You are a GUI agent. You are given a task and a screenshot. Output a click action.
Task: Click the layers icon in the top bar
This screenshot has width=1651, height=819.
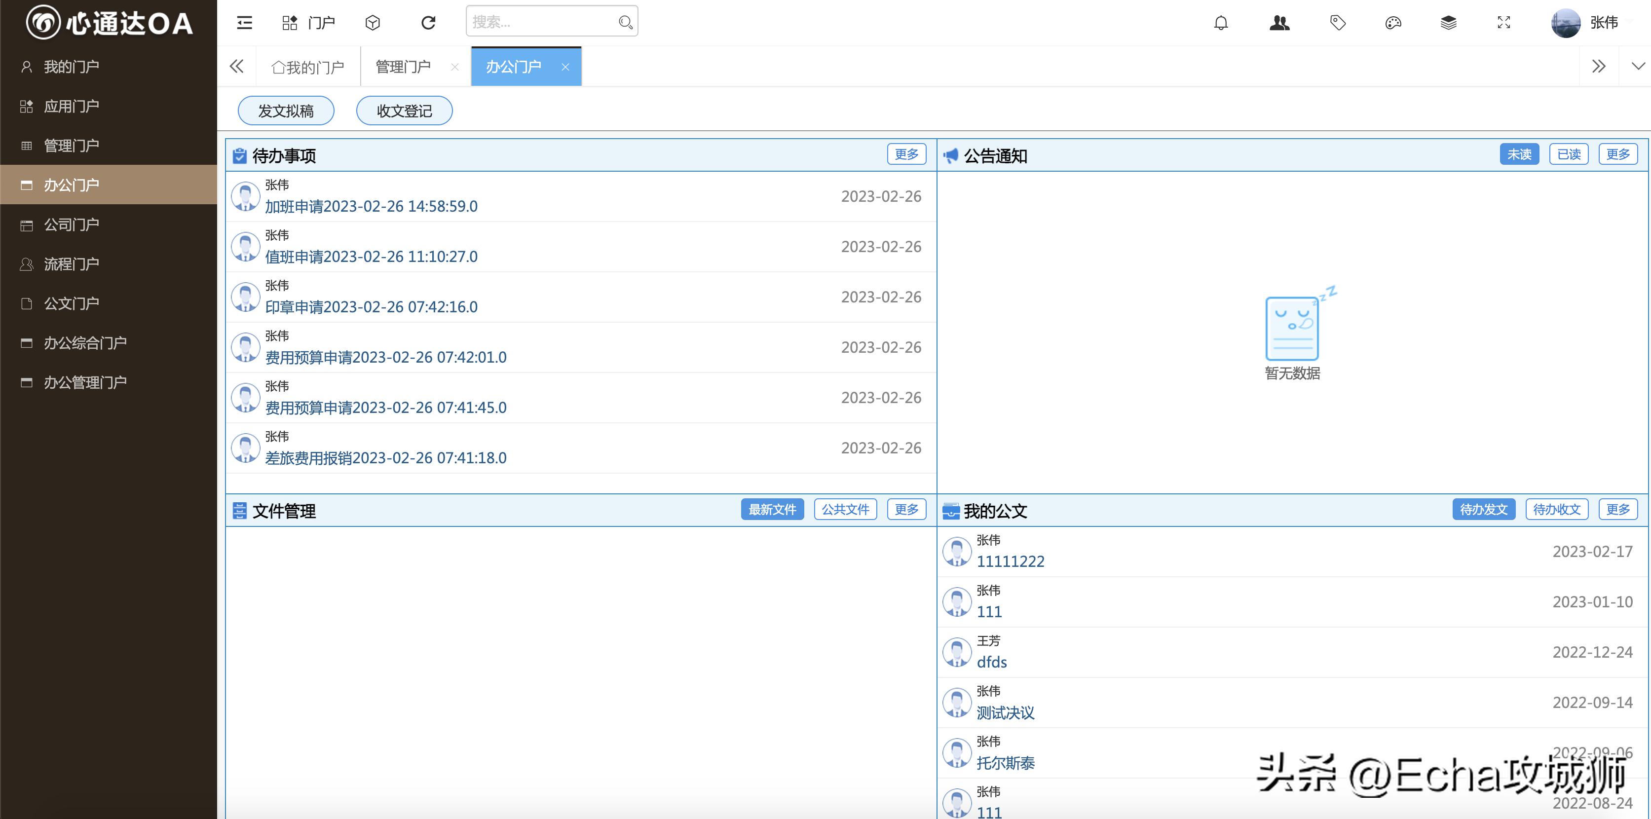(1448, 22)
